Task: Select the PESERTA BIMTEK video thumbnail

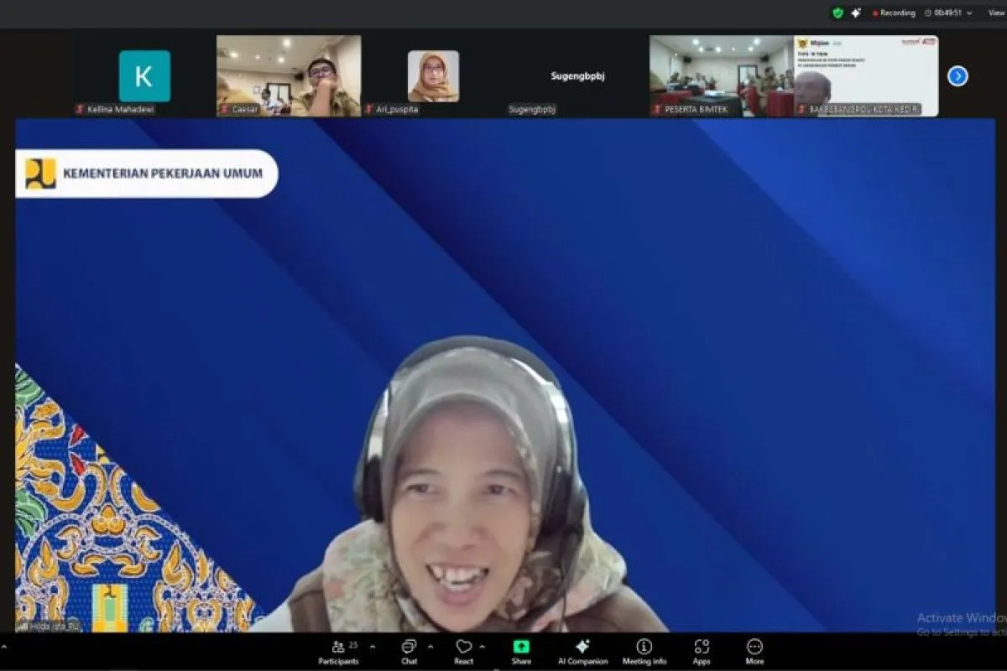Action: pyautogui.click(x=721, y=75)
